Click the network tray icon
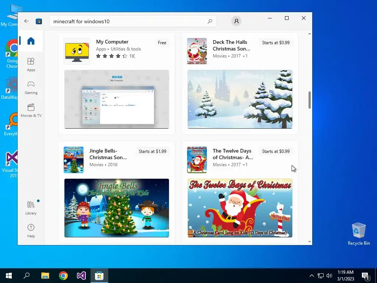 321,276
